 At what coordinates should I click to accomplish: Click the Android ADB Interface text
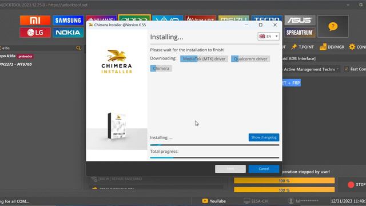(299, 58)
